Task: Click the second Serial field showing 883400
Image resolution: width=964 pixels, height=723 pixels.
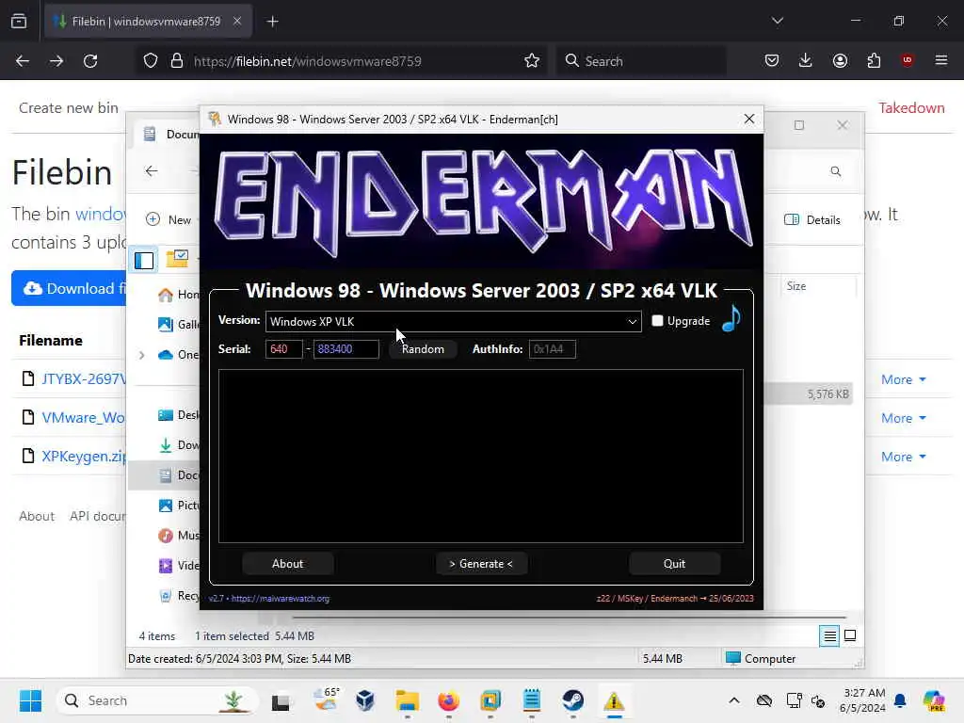Action: tap(345, 349)
